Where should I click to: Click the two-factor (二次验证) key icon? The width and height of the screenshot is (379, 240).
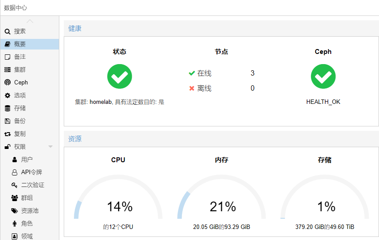click(x=14, y=185)
